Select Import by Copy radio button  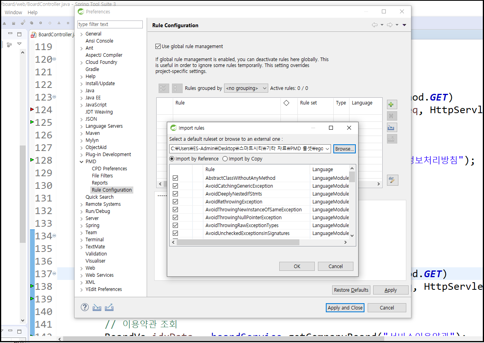pos(225,159)
